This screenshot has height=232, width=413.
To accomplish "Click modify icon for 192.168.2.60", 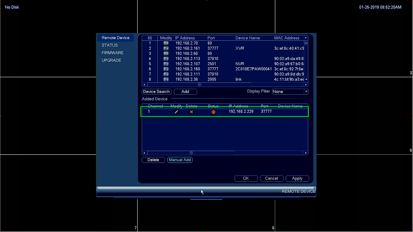I will (166, 53).
